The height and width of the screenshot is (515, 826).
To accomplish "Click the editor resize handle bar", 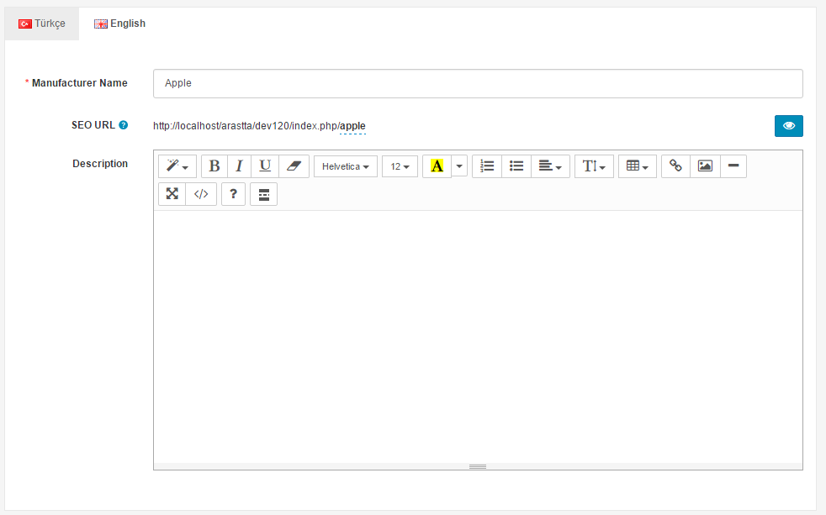I will 478,466.
